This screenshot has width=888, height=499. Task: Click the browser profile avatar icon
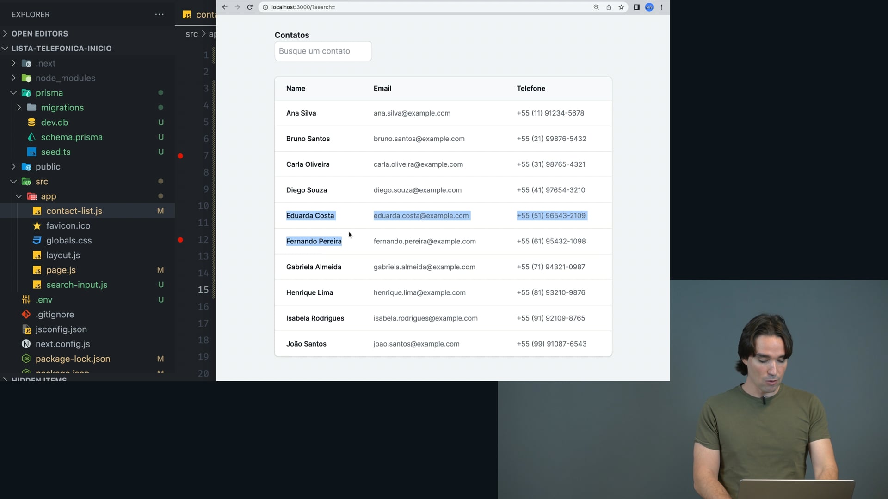tap(649, 7)
